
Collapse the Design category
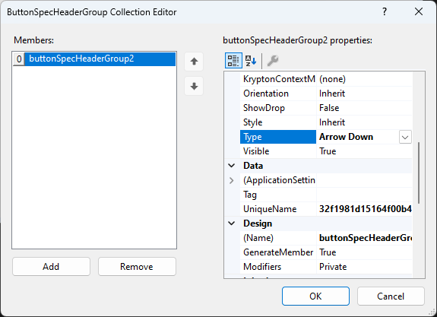point(232,223)
